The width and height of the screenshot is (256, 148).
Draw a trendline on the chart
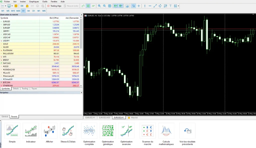tap(155, 6)
